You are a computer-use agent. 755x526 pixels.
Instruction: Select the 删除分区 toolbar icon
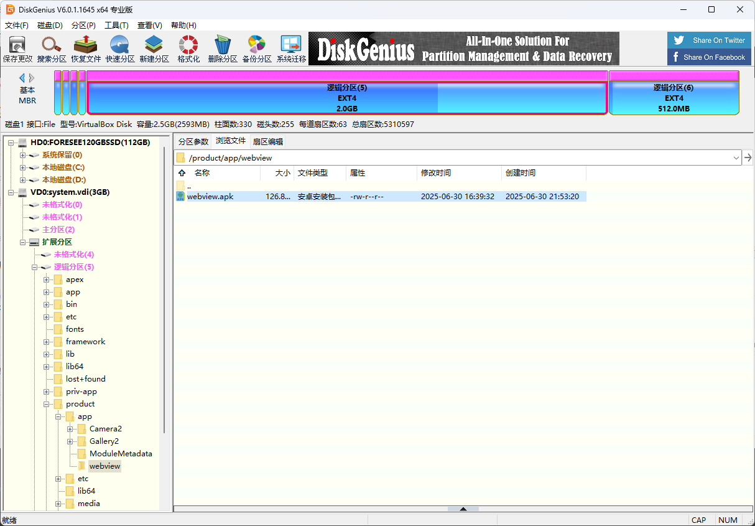coord(222,48)
